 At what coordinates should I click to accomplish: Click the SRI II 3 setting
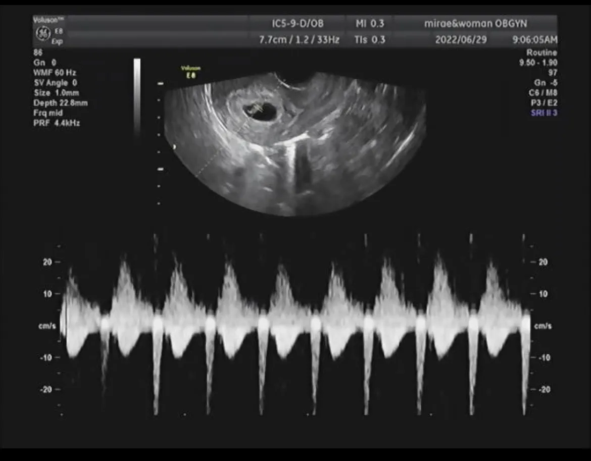click(544, 113)
